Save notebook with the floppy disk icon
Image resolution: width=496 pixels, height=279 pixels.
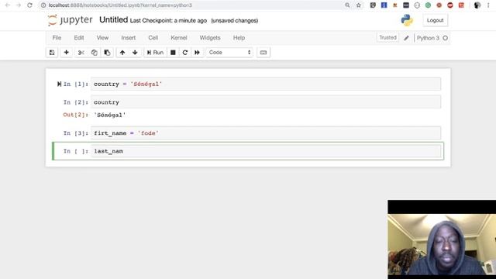[52, 53]
